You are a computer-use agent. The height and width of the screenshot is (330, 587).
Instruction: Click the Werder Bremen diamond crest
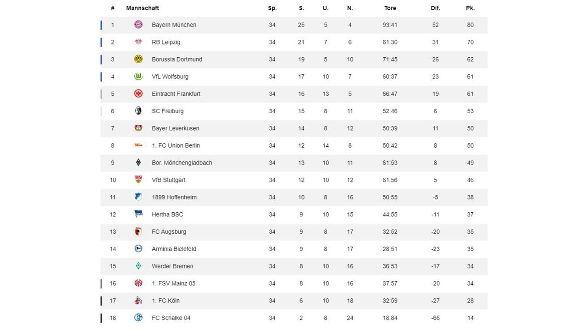pyautogui.click(x=138, y=266)
